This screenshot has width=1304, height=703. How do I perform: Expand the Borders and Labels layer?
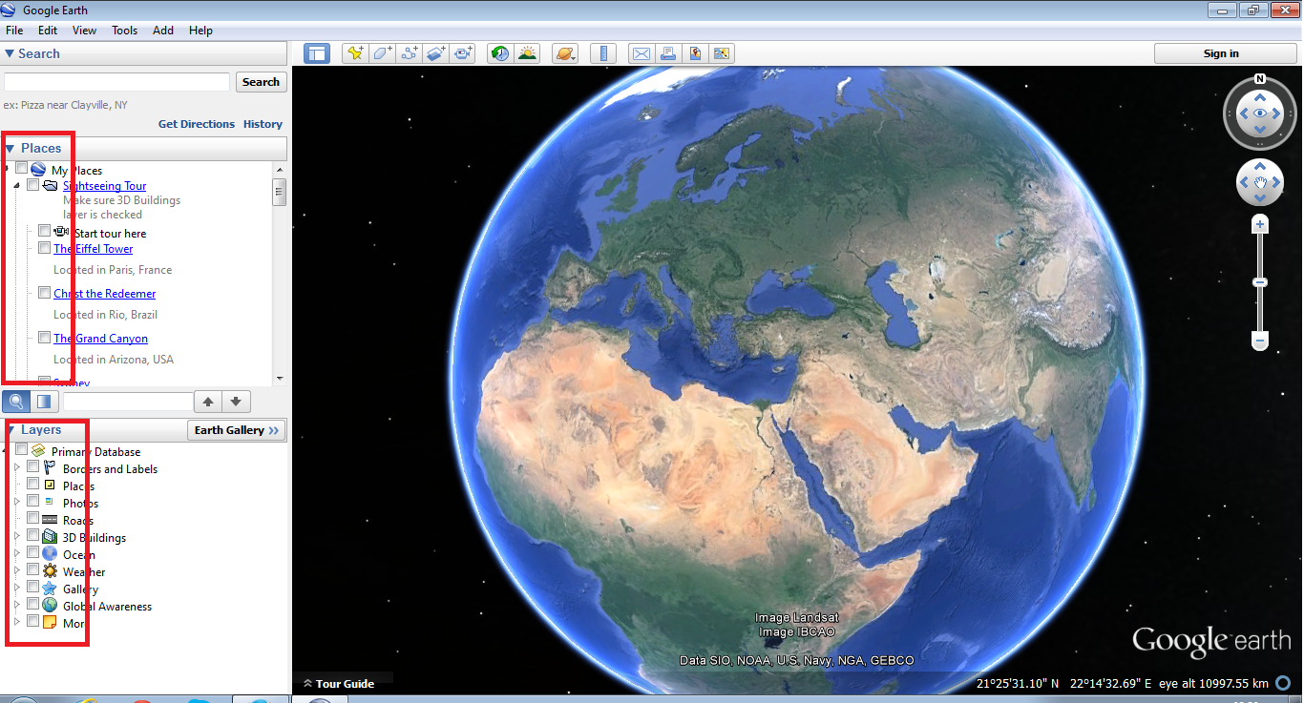[x=17, y=468]
